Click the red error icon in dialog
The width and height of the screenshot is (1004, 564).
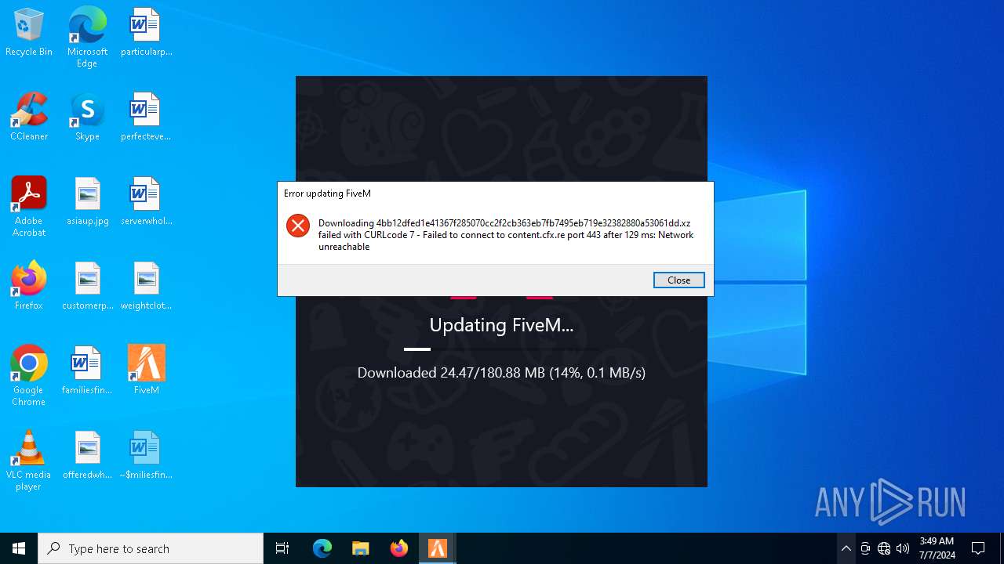coord(298,226)
